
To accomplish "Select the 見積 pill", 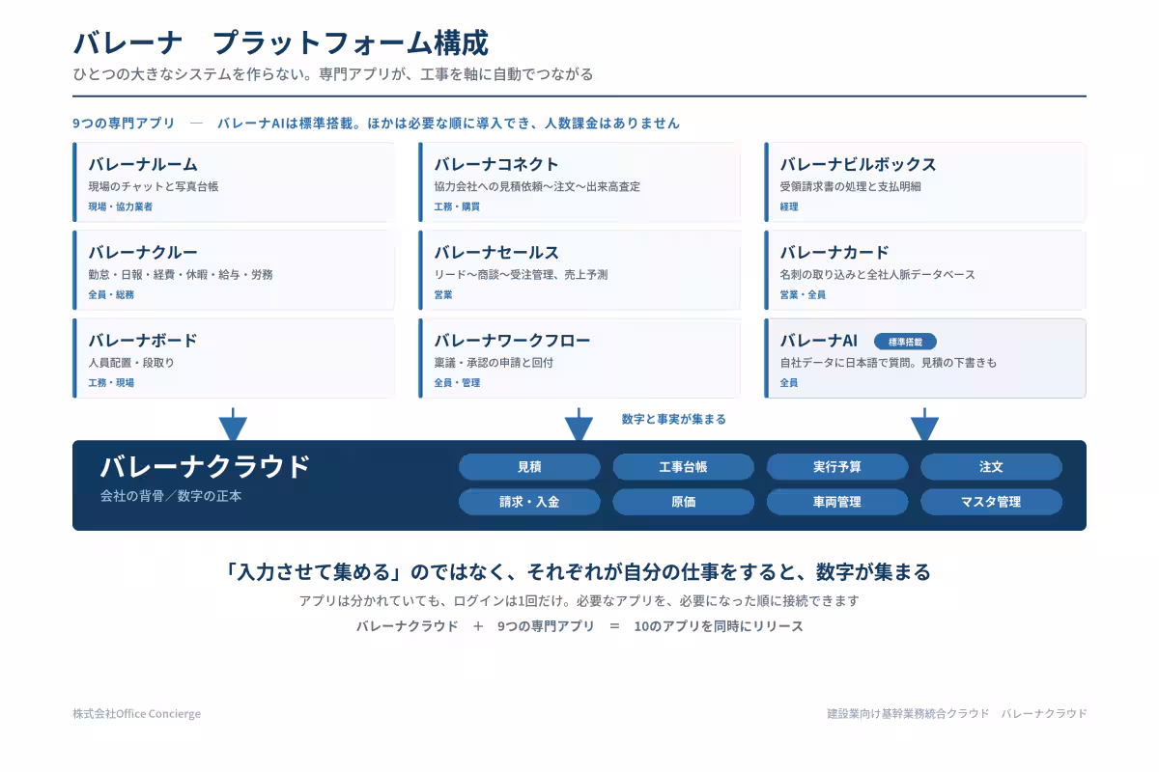I will (x=529, y=467).
